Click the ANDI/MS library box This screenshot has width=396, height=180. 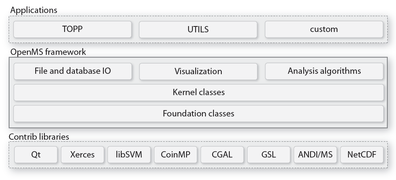[315, 154]
